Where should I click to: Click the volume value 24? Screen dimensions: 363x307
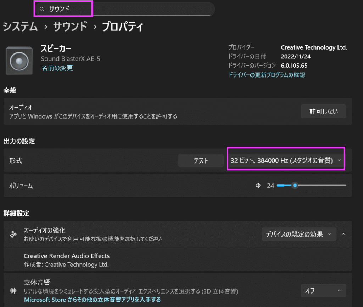(270, 186)
